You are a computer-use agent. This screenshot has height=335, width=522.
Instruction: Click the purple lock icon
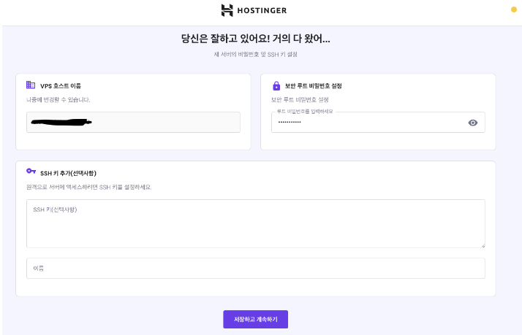(x=276, y=85)
